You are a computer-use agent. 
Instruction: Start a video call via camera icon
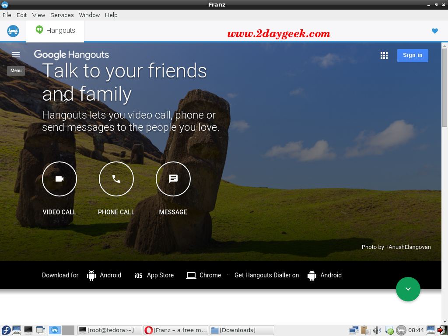pos(59,179)
